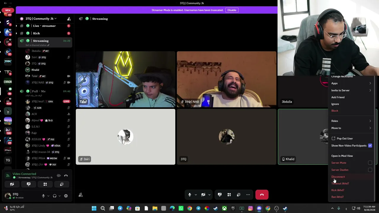Viewport: 379px width, 213px height.
Task: Open Windows Start menu
Action: [94, 209]
